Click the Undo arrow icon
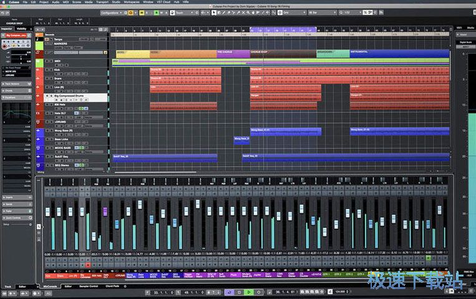 click(2, 12)
